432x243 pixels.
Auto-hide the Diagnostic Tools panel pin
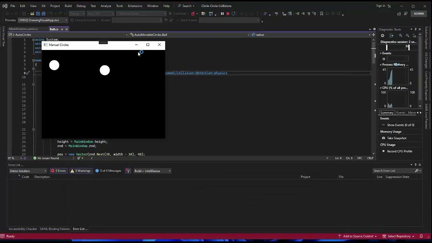(x=415, y=29)
